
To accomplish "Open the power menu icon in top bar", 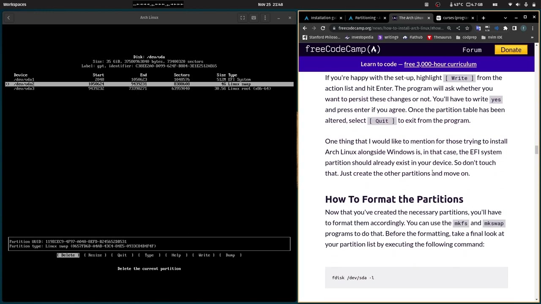I will click(534, 4).
